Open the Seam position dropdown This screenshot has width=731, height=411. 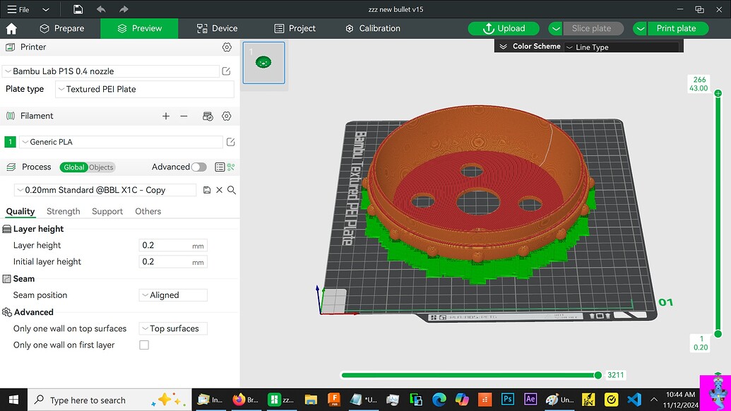point(173,295)
